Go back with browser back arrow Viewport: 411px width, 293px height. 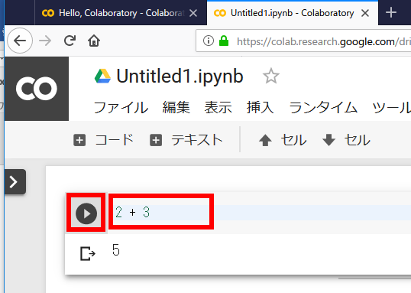point(20,41)
